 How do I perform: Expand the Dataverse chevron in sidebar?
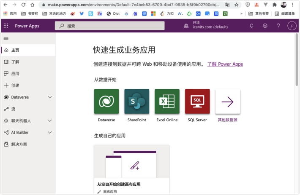click(x=50, y=97)
